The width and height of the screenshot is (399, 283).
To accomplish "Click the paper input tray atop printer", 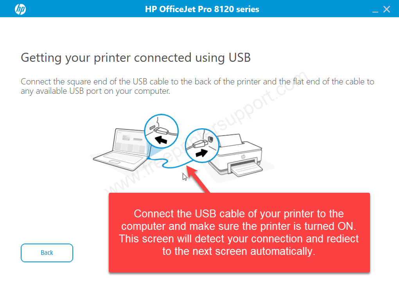I will click(230, 140).
